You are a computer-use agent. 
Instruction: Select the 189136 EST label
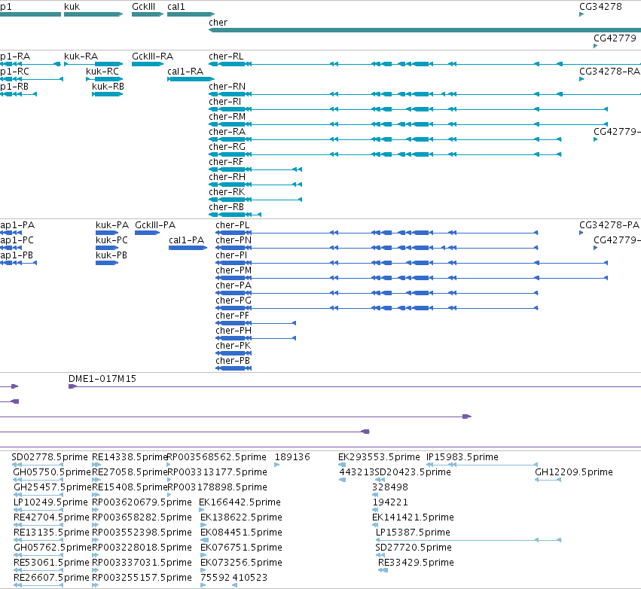(x=292, y=457)
